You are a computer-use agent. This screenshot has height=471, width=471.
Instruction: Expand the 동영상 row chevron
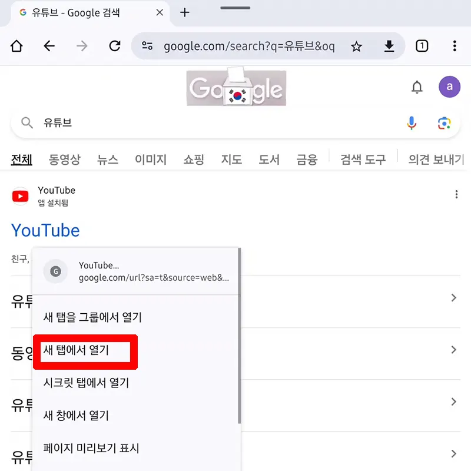(453, 350)
